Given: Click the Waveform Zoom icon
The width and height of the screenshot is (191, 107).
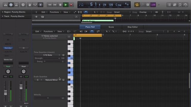Looking at the screenshot, I should pos(156,12).
